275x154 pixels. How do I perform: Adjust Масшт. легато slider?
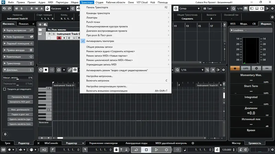point(18,78)
